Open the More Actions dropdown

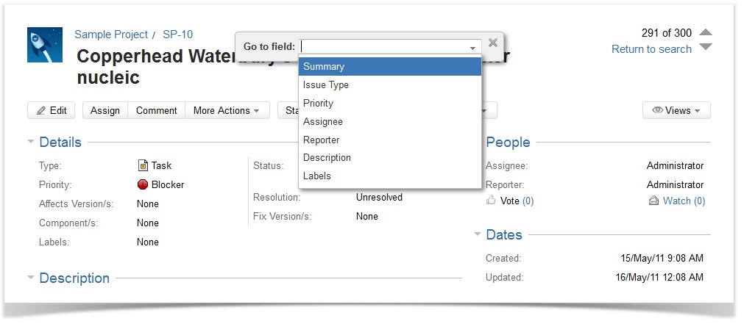click(226, 110)
